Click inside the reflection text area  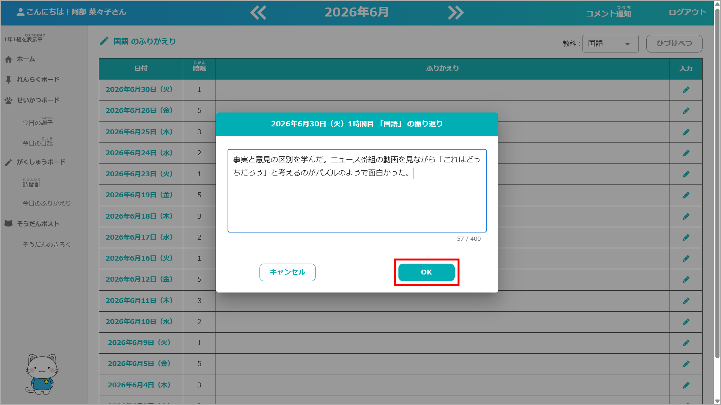tap(357, 190)
